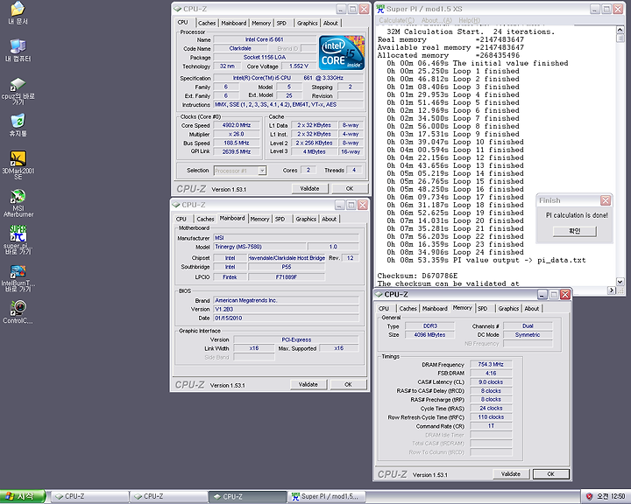Viewport: 631px width, 504px height.
Task: Switch to Super PI taskbar button
Action: pyautogui.click(x=326, y=496)
